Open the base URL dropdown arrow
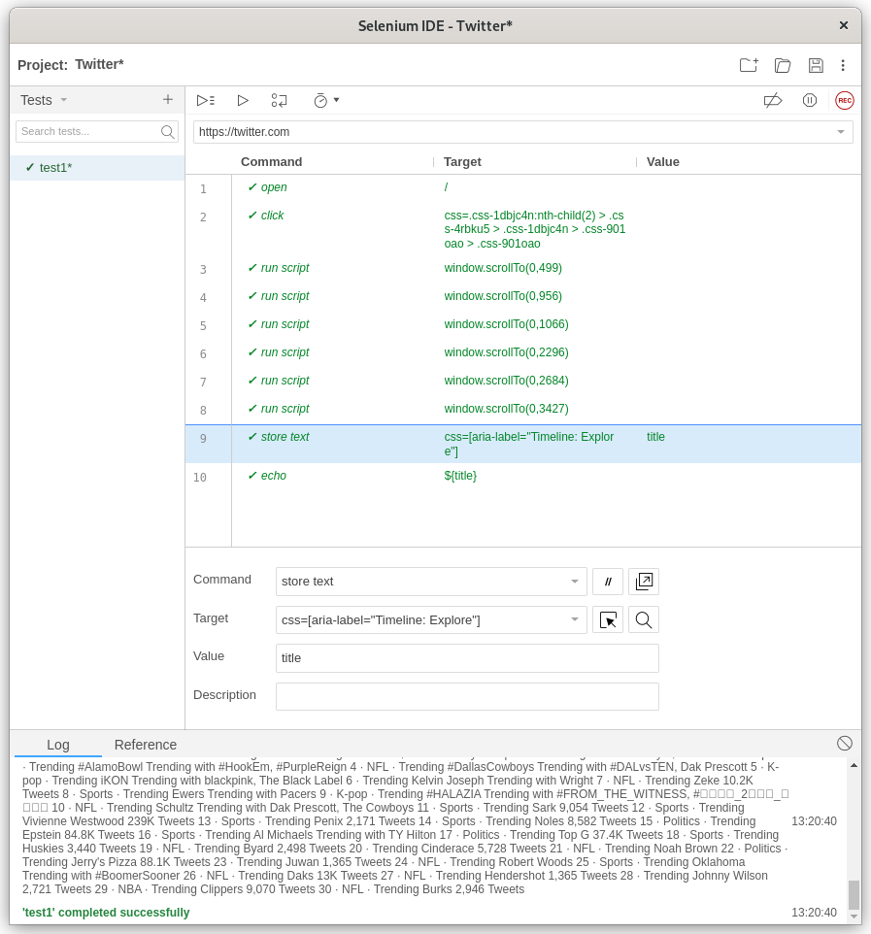 pos(841,132)
